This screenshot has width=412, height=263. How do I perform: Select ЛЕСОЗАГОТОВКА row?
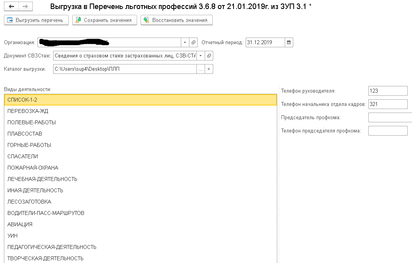click(x=141, y=202)
